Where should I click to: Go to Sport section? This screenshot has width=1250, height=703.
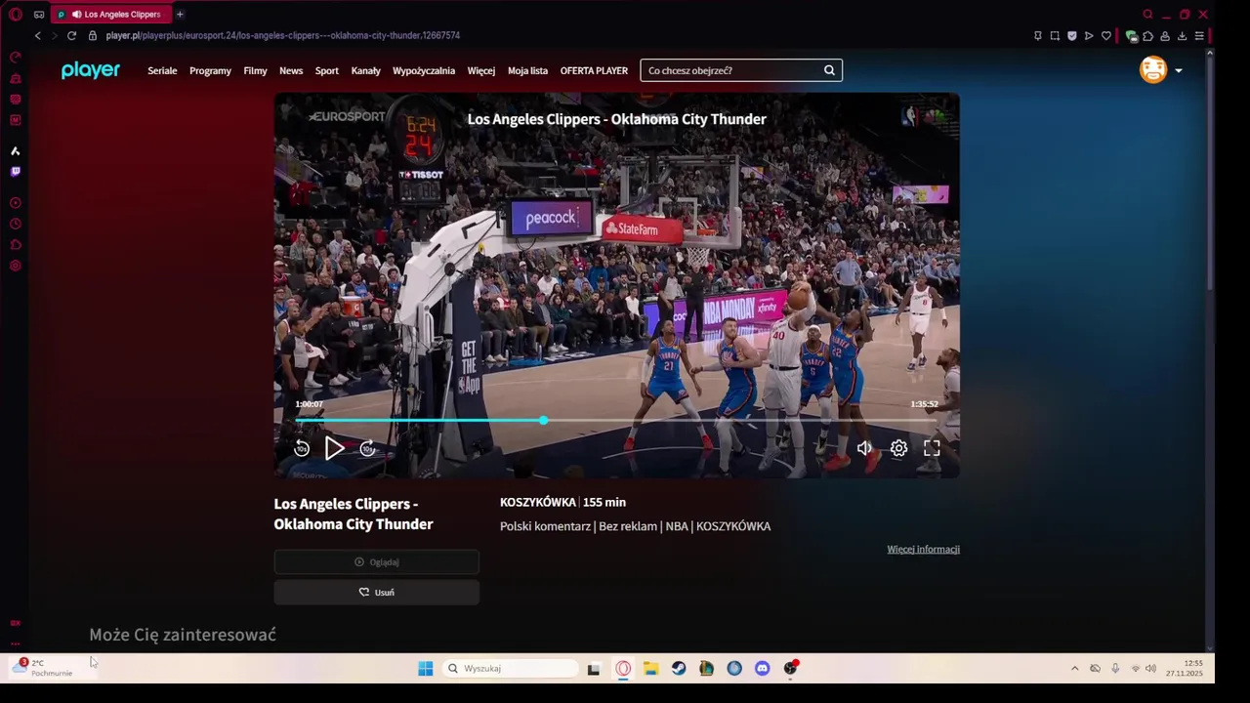coord(327,70)
